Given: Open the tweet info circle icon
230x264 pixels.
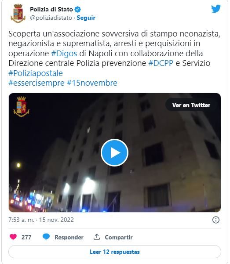Looking at the screenshot, I should 216,220.
